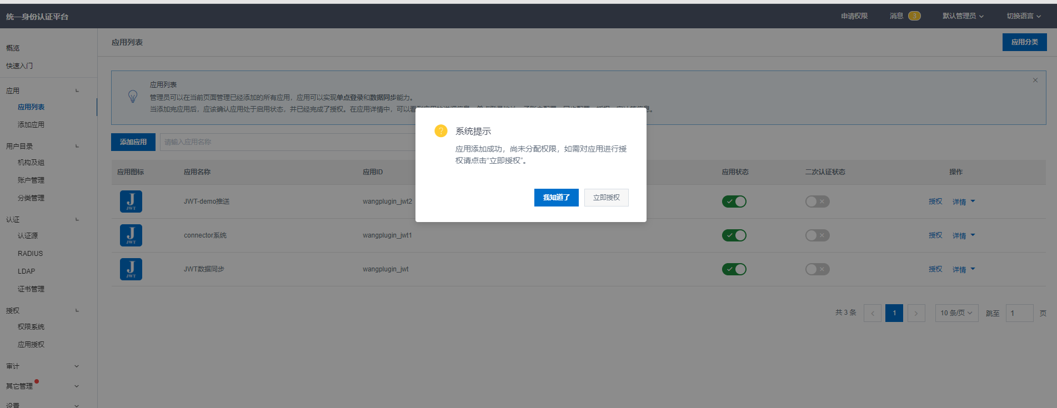Click the 立即授权 button
Viewport: 1057px width, 408px height.
click(x=606, y=198)
